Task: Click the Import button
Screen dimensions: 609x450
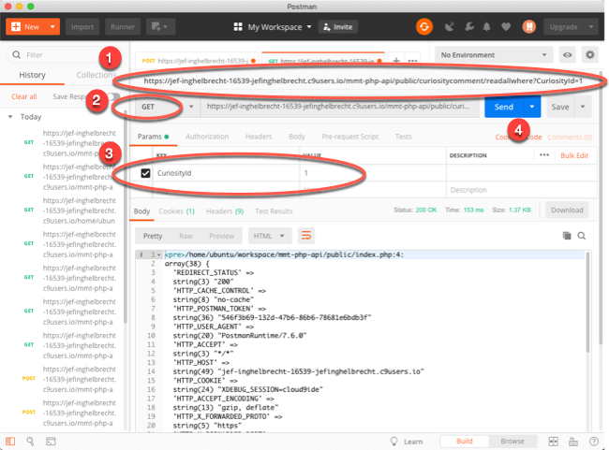Action: pos(82,27)
